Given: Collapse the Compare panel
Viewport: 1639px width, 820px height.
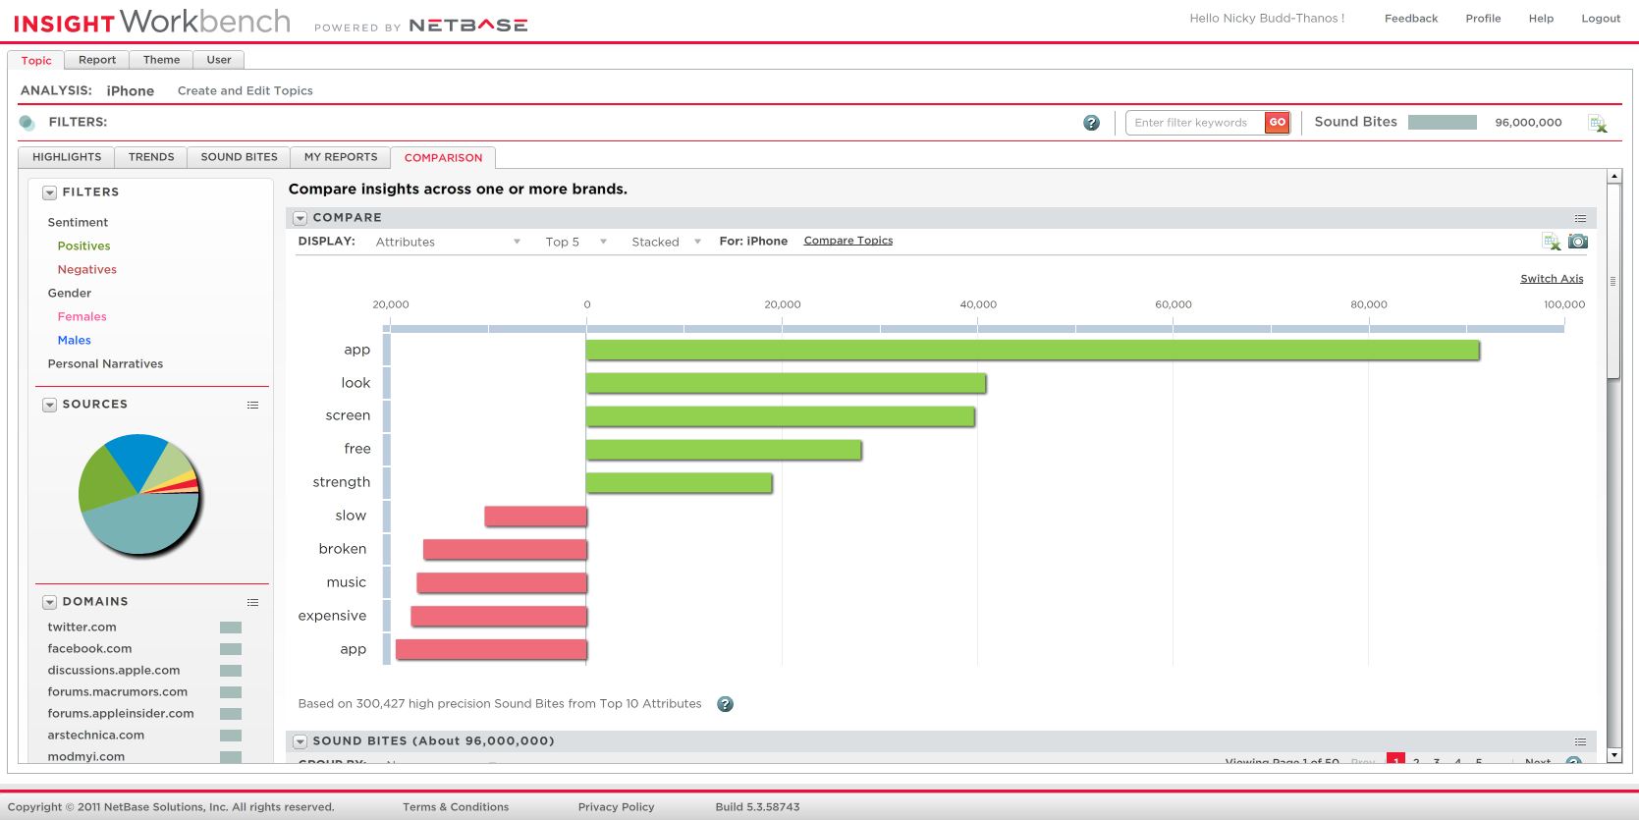Looking at the screenshot, I should click(300, 218).
